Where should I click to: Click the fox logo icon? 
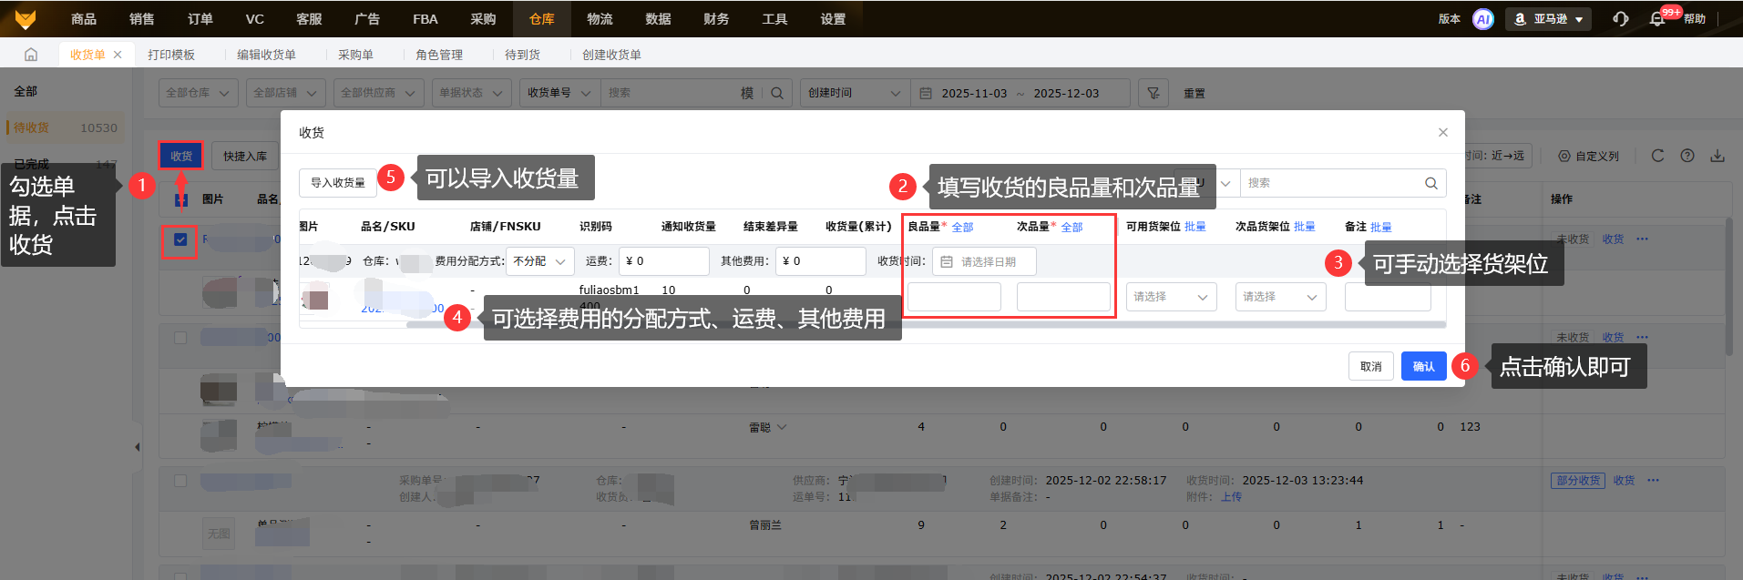pos(26,18)
